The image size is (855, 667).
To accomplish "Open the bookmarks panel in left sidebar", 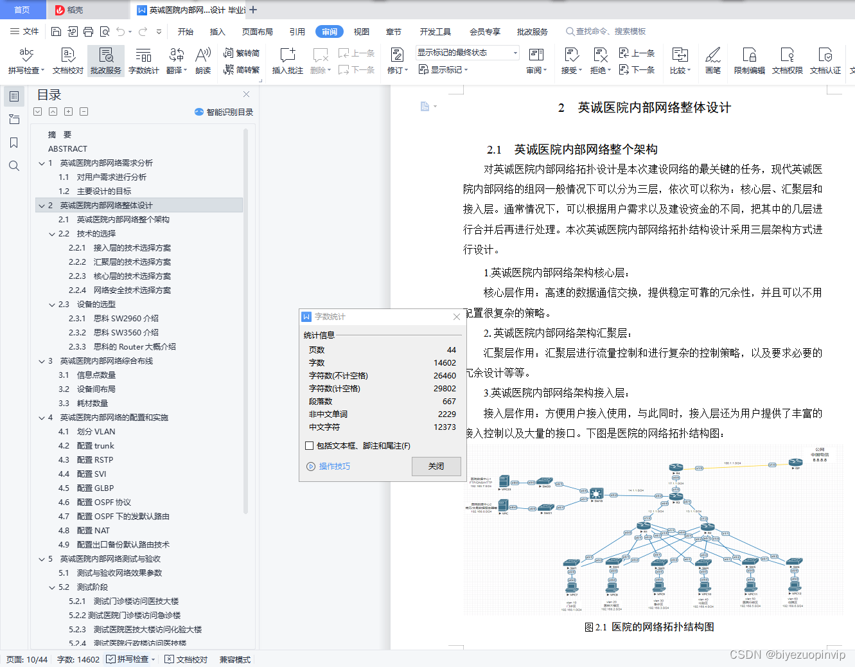I will click(x=13, y=143).
